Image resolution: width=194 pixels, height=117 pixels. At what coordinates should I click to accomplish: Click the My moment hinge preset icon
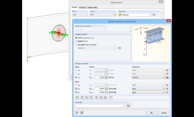97,97
